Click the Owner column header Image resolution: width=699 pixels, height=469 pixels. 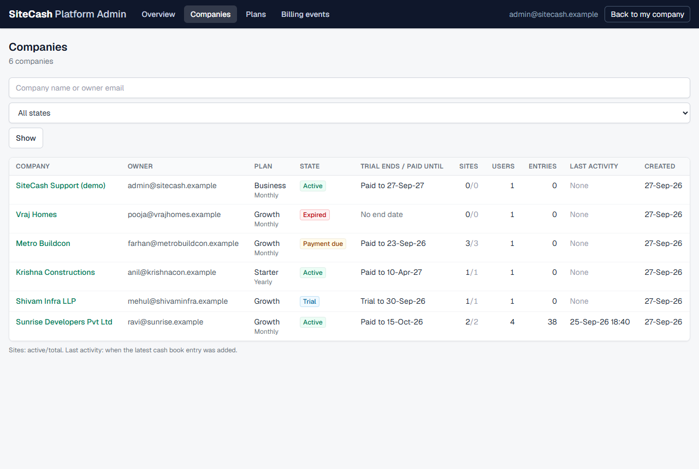coord(140,166)
